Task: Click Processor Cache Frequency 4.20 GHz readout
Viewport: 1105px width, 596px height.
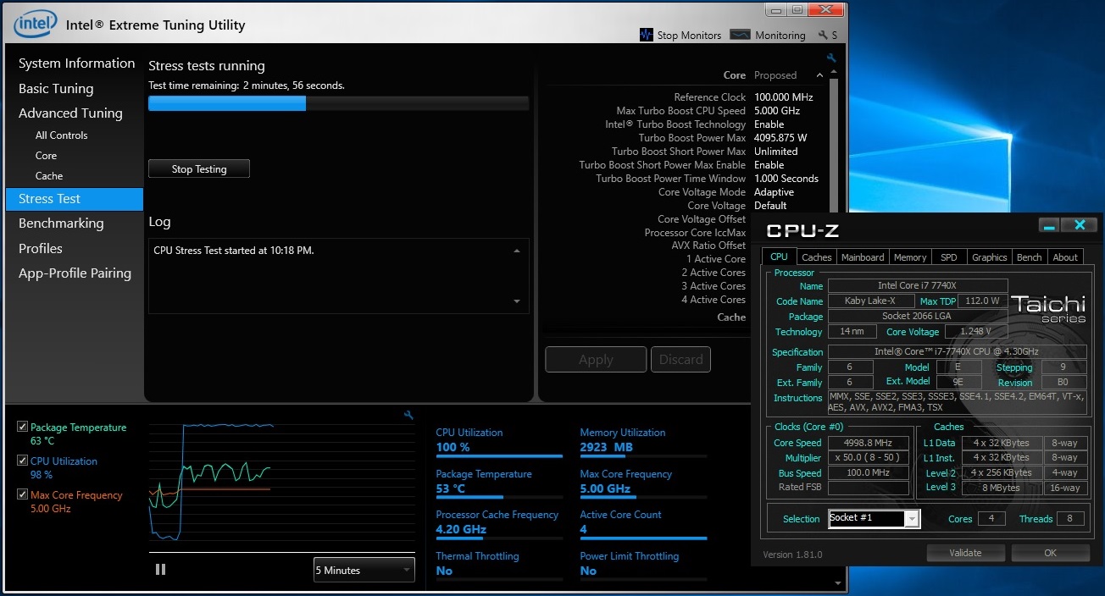Action: [x=460, y=530]
